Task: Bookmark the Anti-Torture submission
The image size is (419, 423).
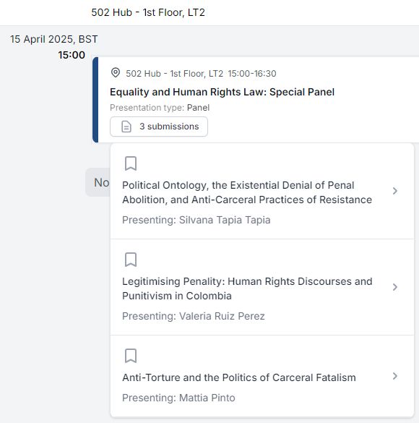Action: (x=131, y=356)
